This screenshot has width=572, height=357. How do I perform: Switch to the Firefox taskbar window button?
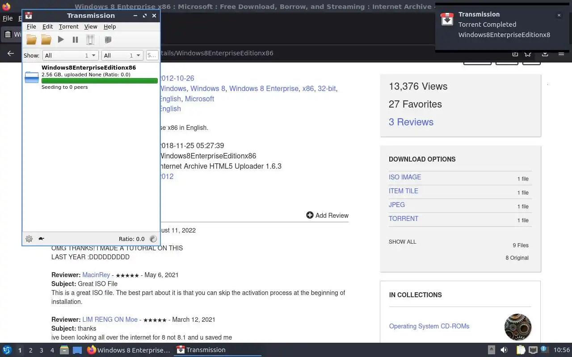(128, 350)
